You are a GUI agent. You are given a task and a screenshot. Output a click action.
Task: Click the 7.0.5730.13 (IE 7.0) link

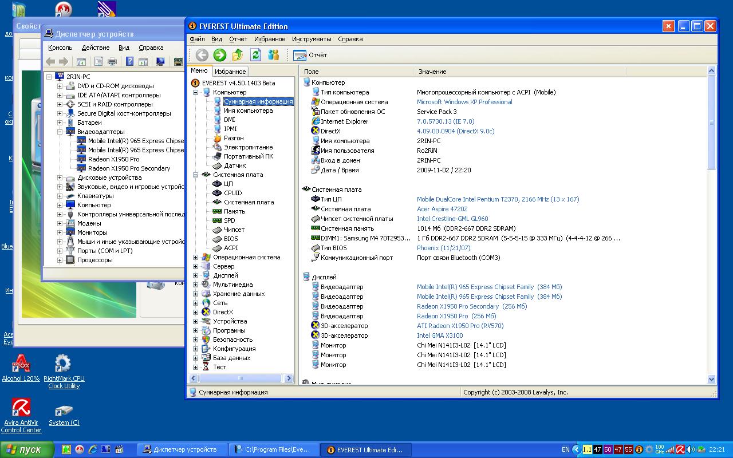coord(446,121)
